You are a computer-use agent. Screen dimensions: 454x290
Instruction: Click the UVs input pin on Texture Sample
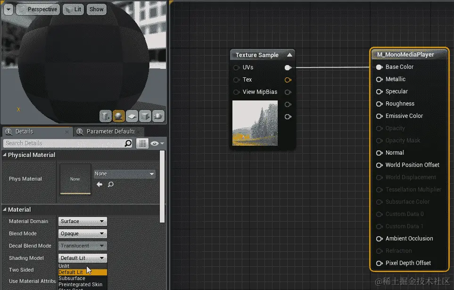pyautogui.click(x=237, y=67)
